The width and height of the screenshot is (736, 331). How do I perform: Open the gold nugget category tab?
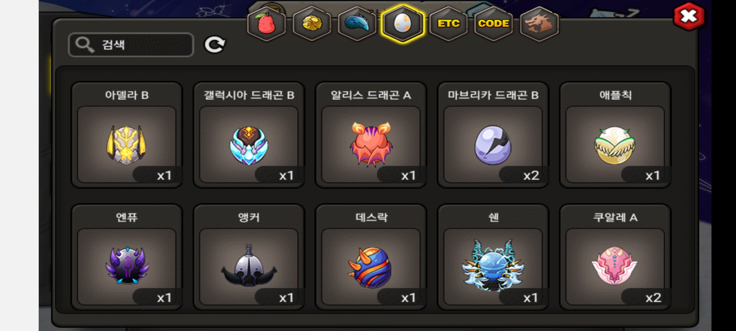(x=312, y=24)
